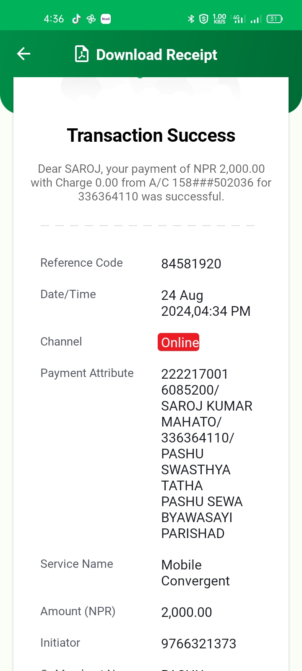Tap the initiator number 9766321373

199,644
